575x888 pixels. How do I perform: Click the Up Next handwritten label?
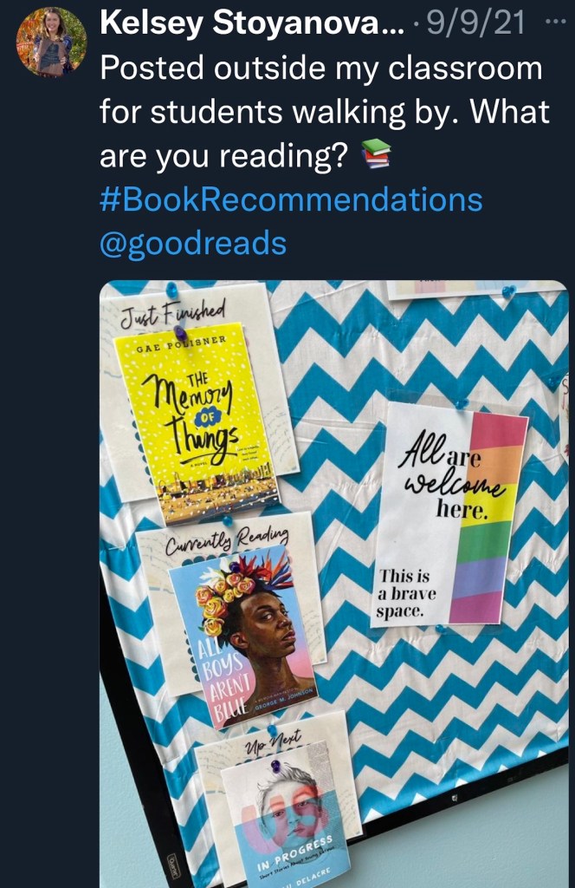[273, 741]
